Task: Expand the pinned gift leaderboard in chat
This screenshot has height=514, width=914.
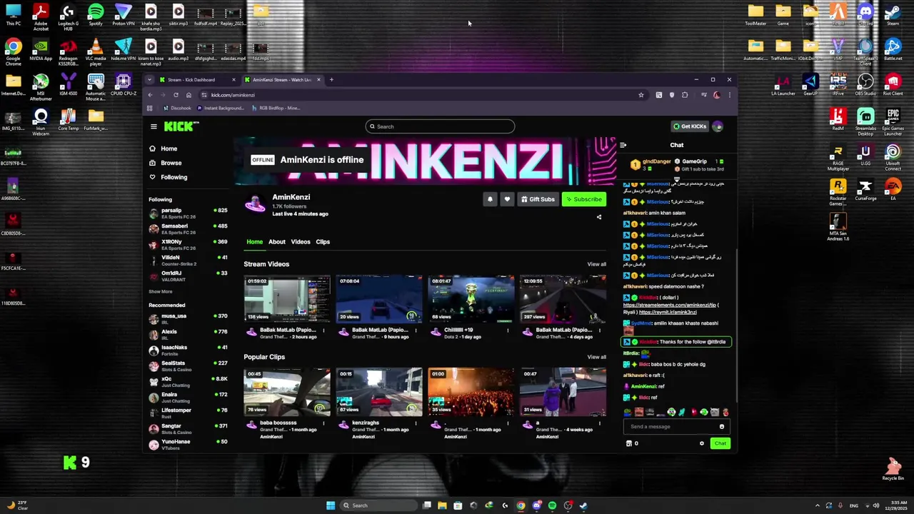Action: pyautogui.click(x=677, y=180)
